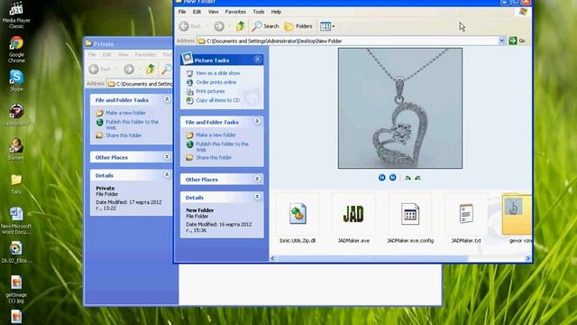The width and height of the screenshot is (577, 325).
Task: Open Favorites menu in New Folder window
Action: pos(235,12)
